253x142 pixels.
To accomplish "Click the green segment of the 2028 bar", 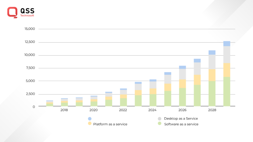I will coord(212,94).
